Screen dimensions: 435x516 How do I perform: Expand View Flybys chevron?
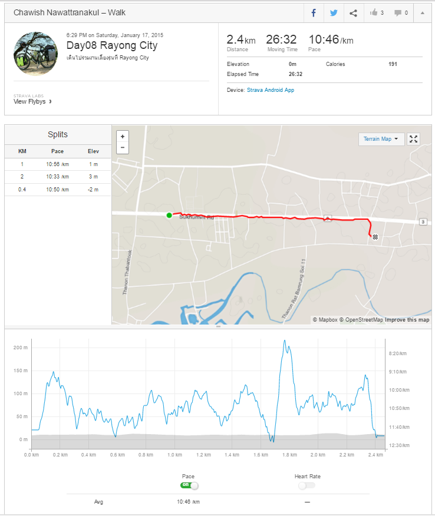click(x=50, y=102)
